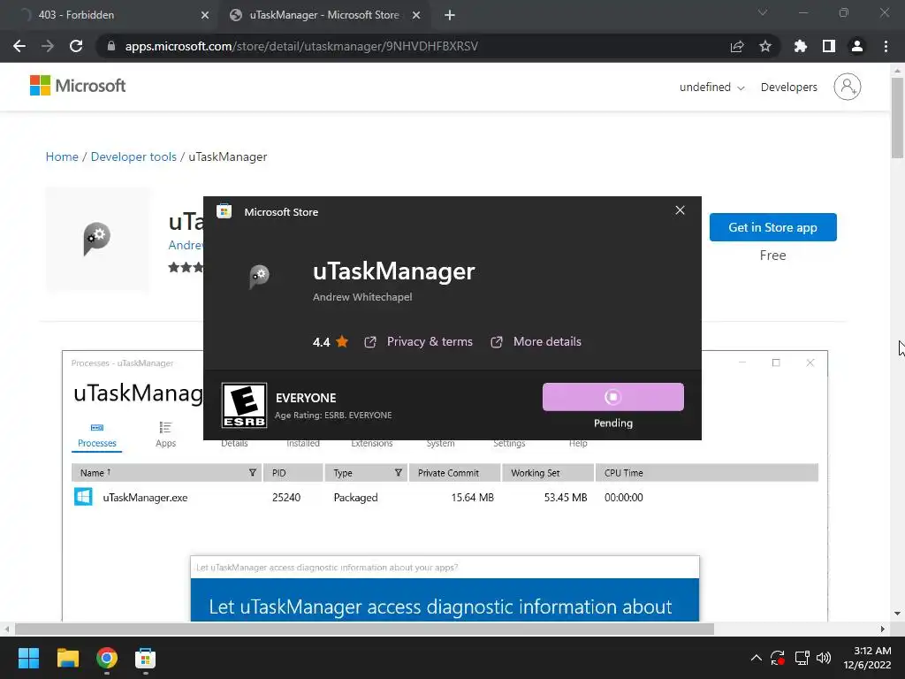Open the Chrome extensions puzzle icon
The image size is (905, 679).
click(801, 46)
